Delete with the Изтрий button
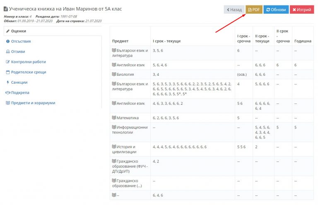The width and height of the screenshot is (318, 205). 302,10
